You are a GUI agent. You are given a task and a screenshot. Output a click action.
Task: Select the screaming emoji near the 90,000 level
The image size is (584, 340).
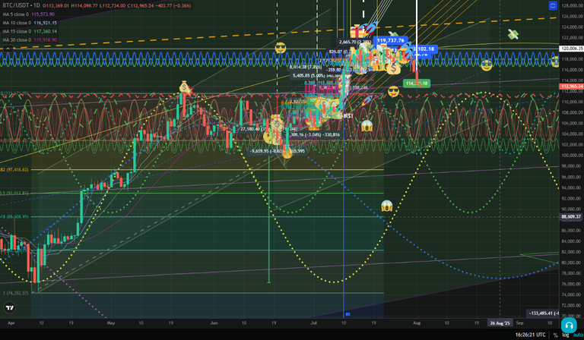tap(387, 206)
